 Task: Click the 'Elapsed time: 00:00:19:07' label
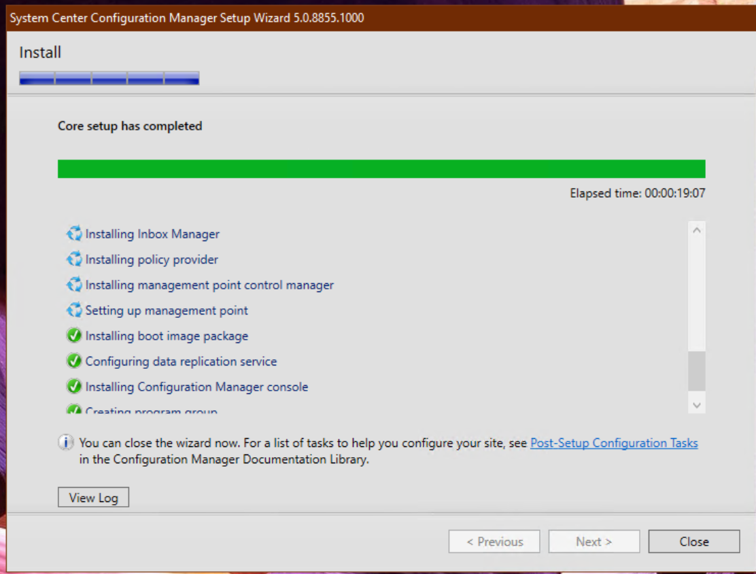coord(638,193)
